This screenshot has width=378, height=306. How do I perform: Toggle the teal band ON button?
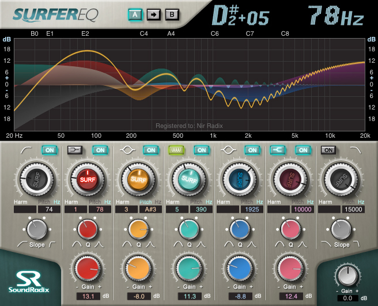coord(202,150)
